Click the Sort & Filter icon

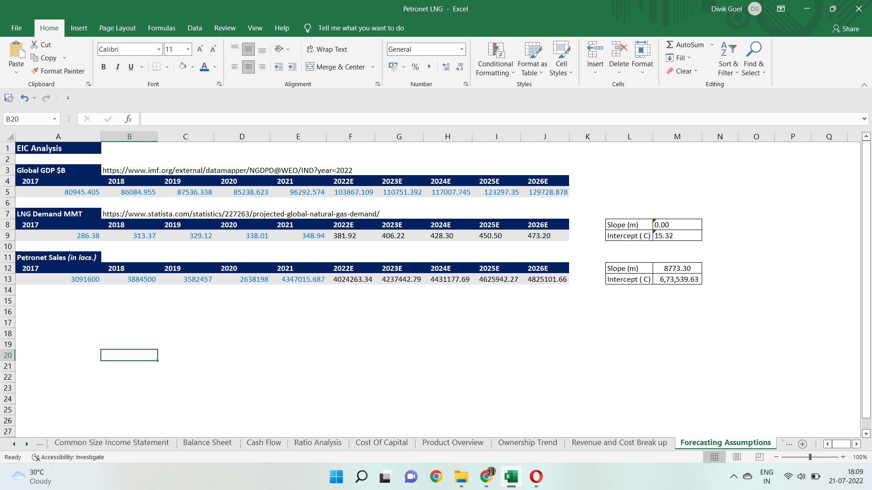728,49
